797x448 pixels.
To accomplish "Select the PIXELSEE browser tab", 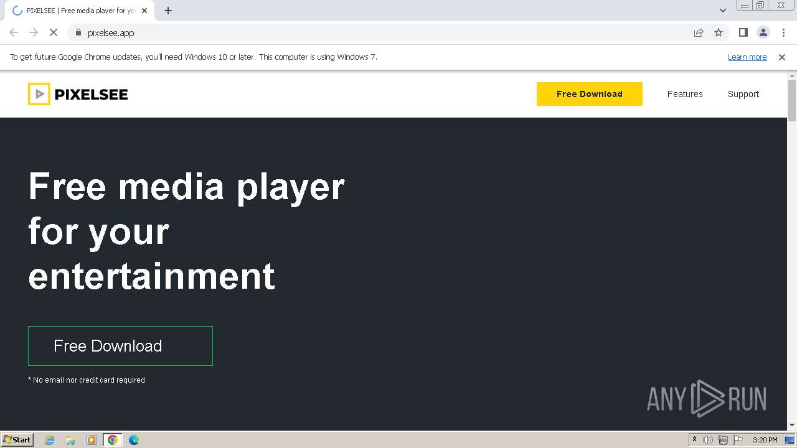I will point(80,11).
